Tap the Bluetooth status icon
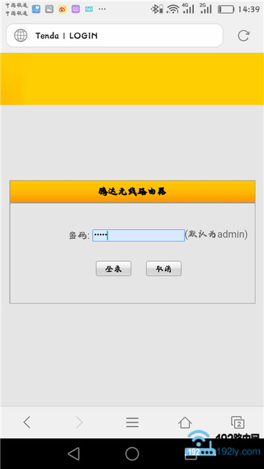 [x=156, y=9]
